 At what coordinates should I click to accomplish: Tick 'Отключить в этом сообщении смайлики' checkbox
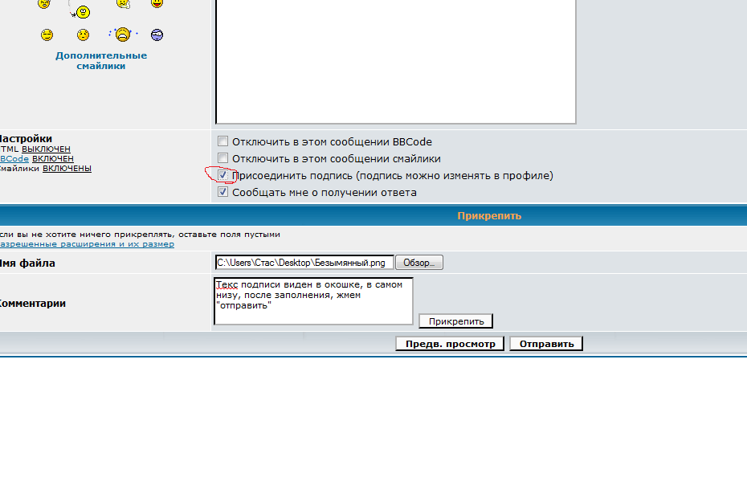point(223,158)
